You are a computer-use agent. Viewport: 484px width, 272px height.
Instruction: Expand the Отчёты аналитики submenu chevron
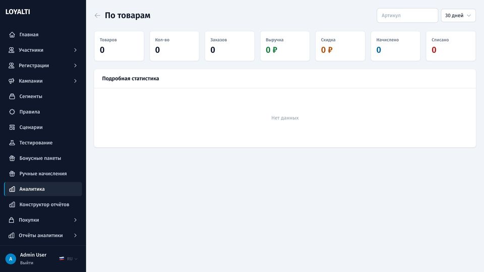click(x=75, y=235)
